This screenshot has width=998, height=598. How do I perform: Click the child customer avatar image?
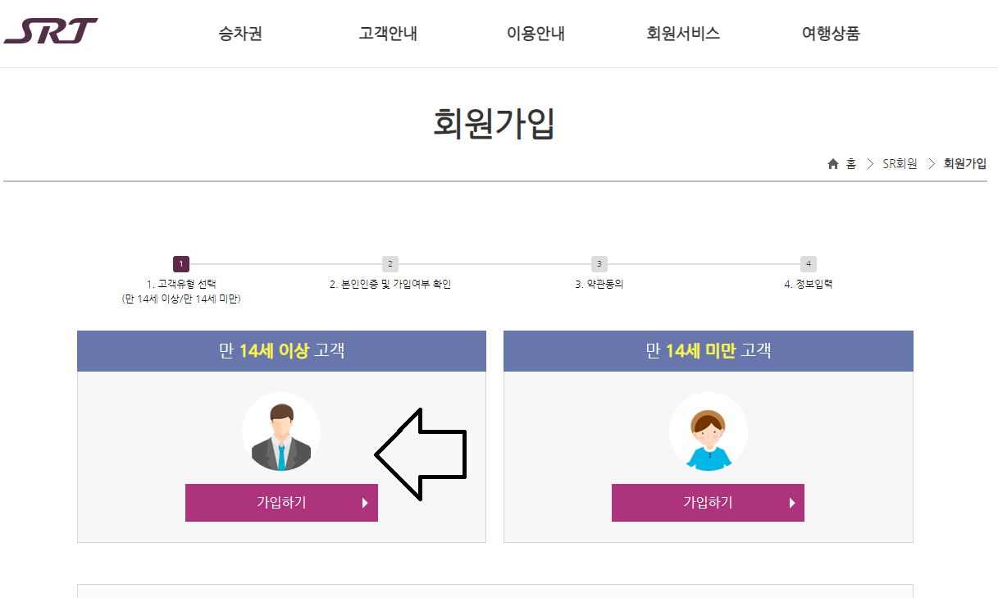pos(708,431)
